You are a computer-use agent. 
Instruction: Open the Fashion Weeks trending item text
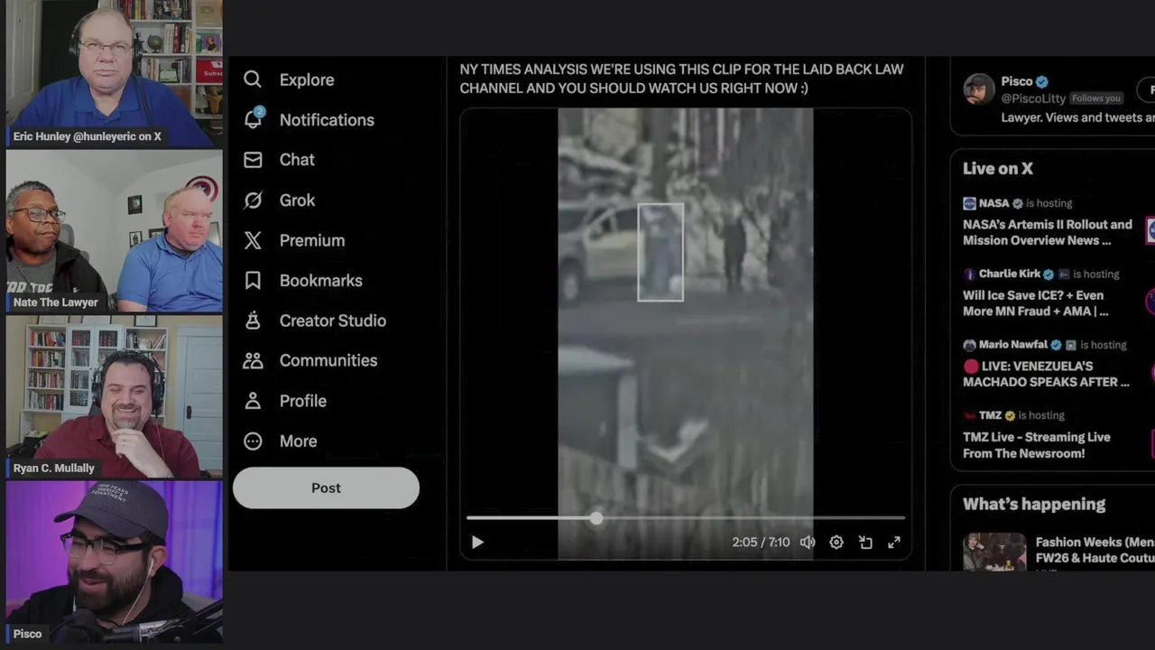(x=1095, y=551)
